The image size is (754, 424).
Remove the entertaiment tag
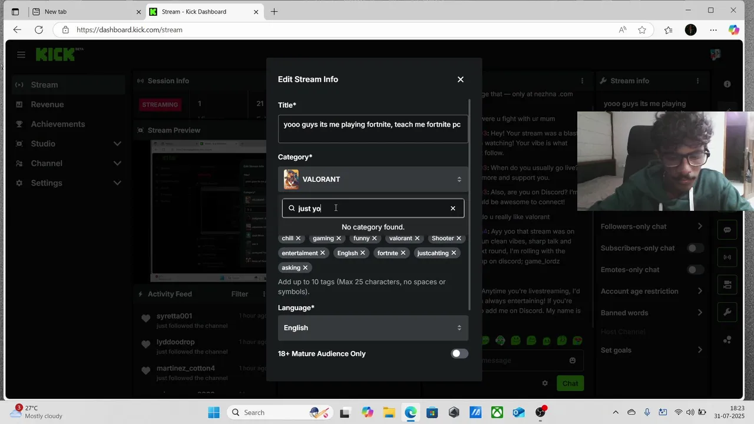[x=322, y=253]
